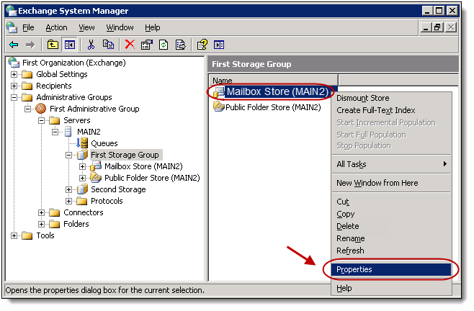Expand the Protocols node
This screenshot has height=311, width=474.
(69, 201)
